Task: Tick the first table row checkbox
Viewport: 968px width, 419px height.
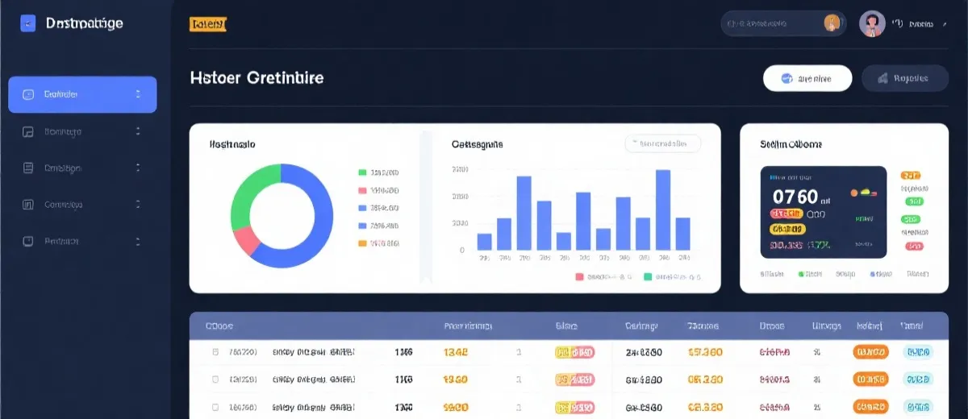Action: tap(215, 352)
